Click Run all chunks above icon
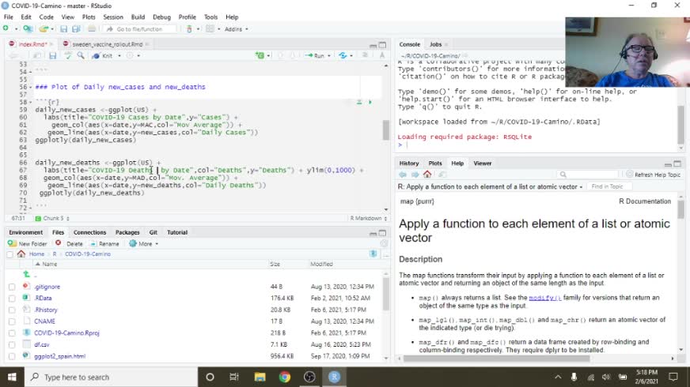Viewport: 690px width, 387px height. 359,102
